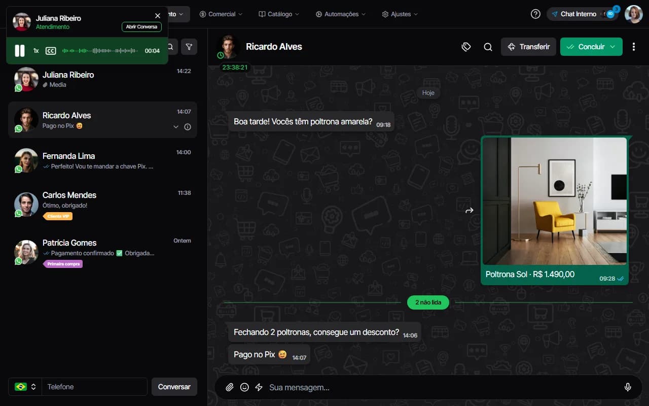Click the microphone record icon

[x=628, y=387]
